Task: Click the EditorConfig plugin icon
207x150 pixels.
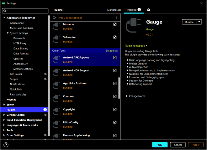Action: [x=57, y=124]
